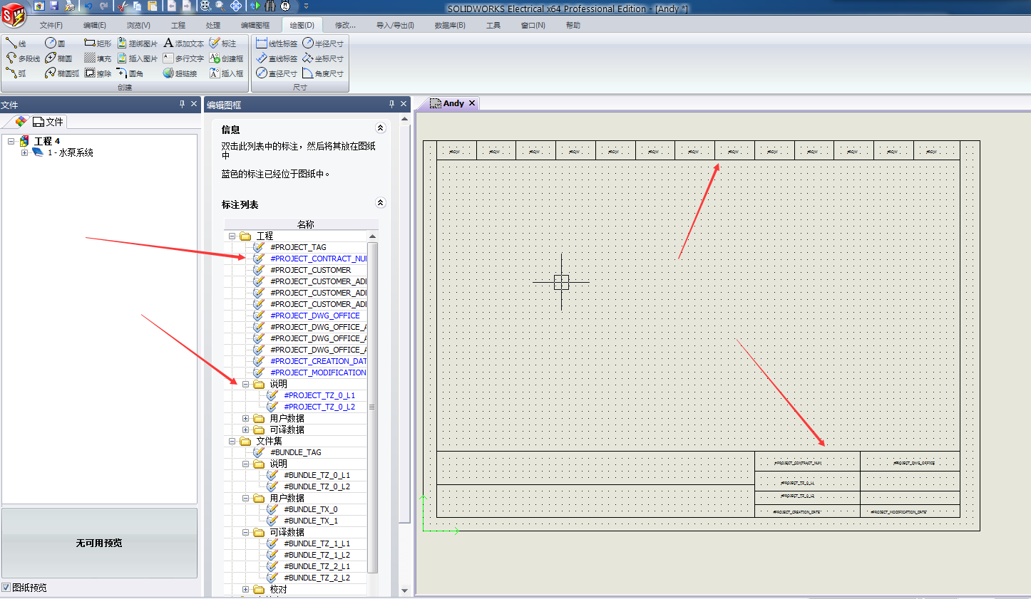This screenshot has width=1031, height=599.
Task: Pin the 文件 panel
Action: [x=182, y=104]
